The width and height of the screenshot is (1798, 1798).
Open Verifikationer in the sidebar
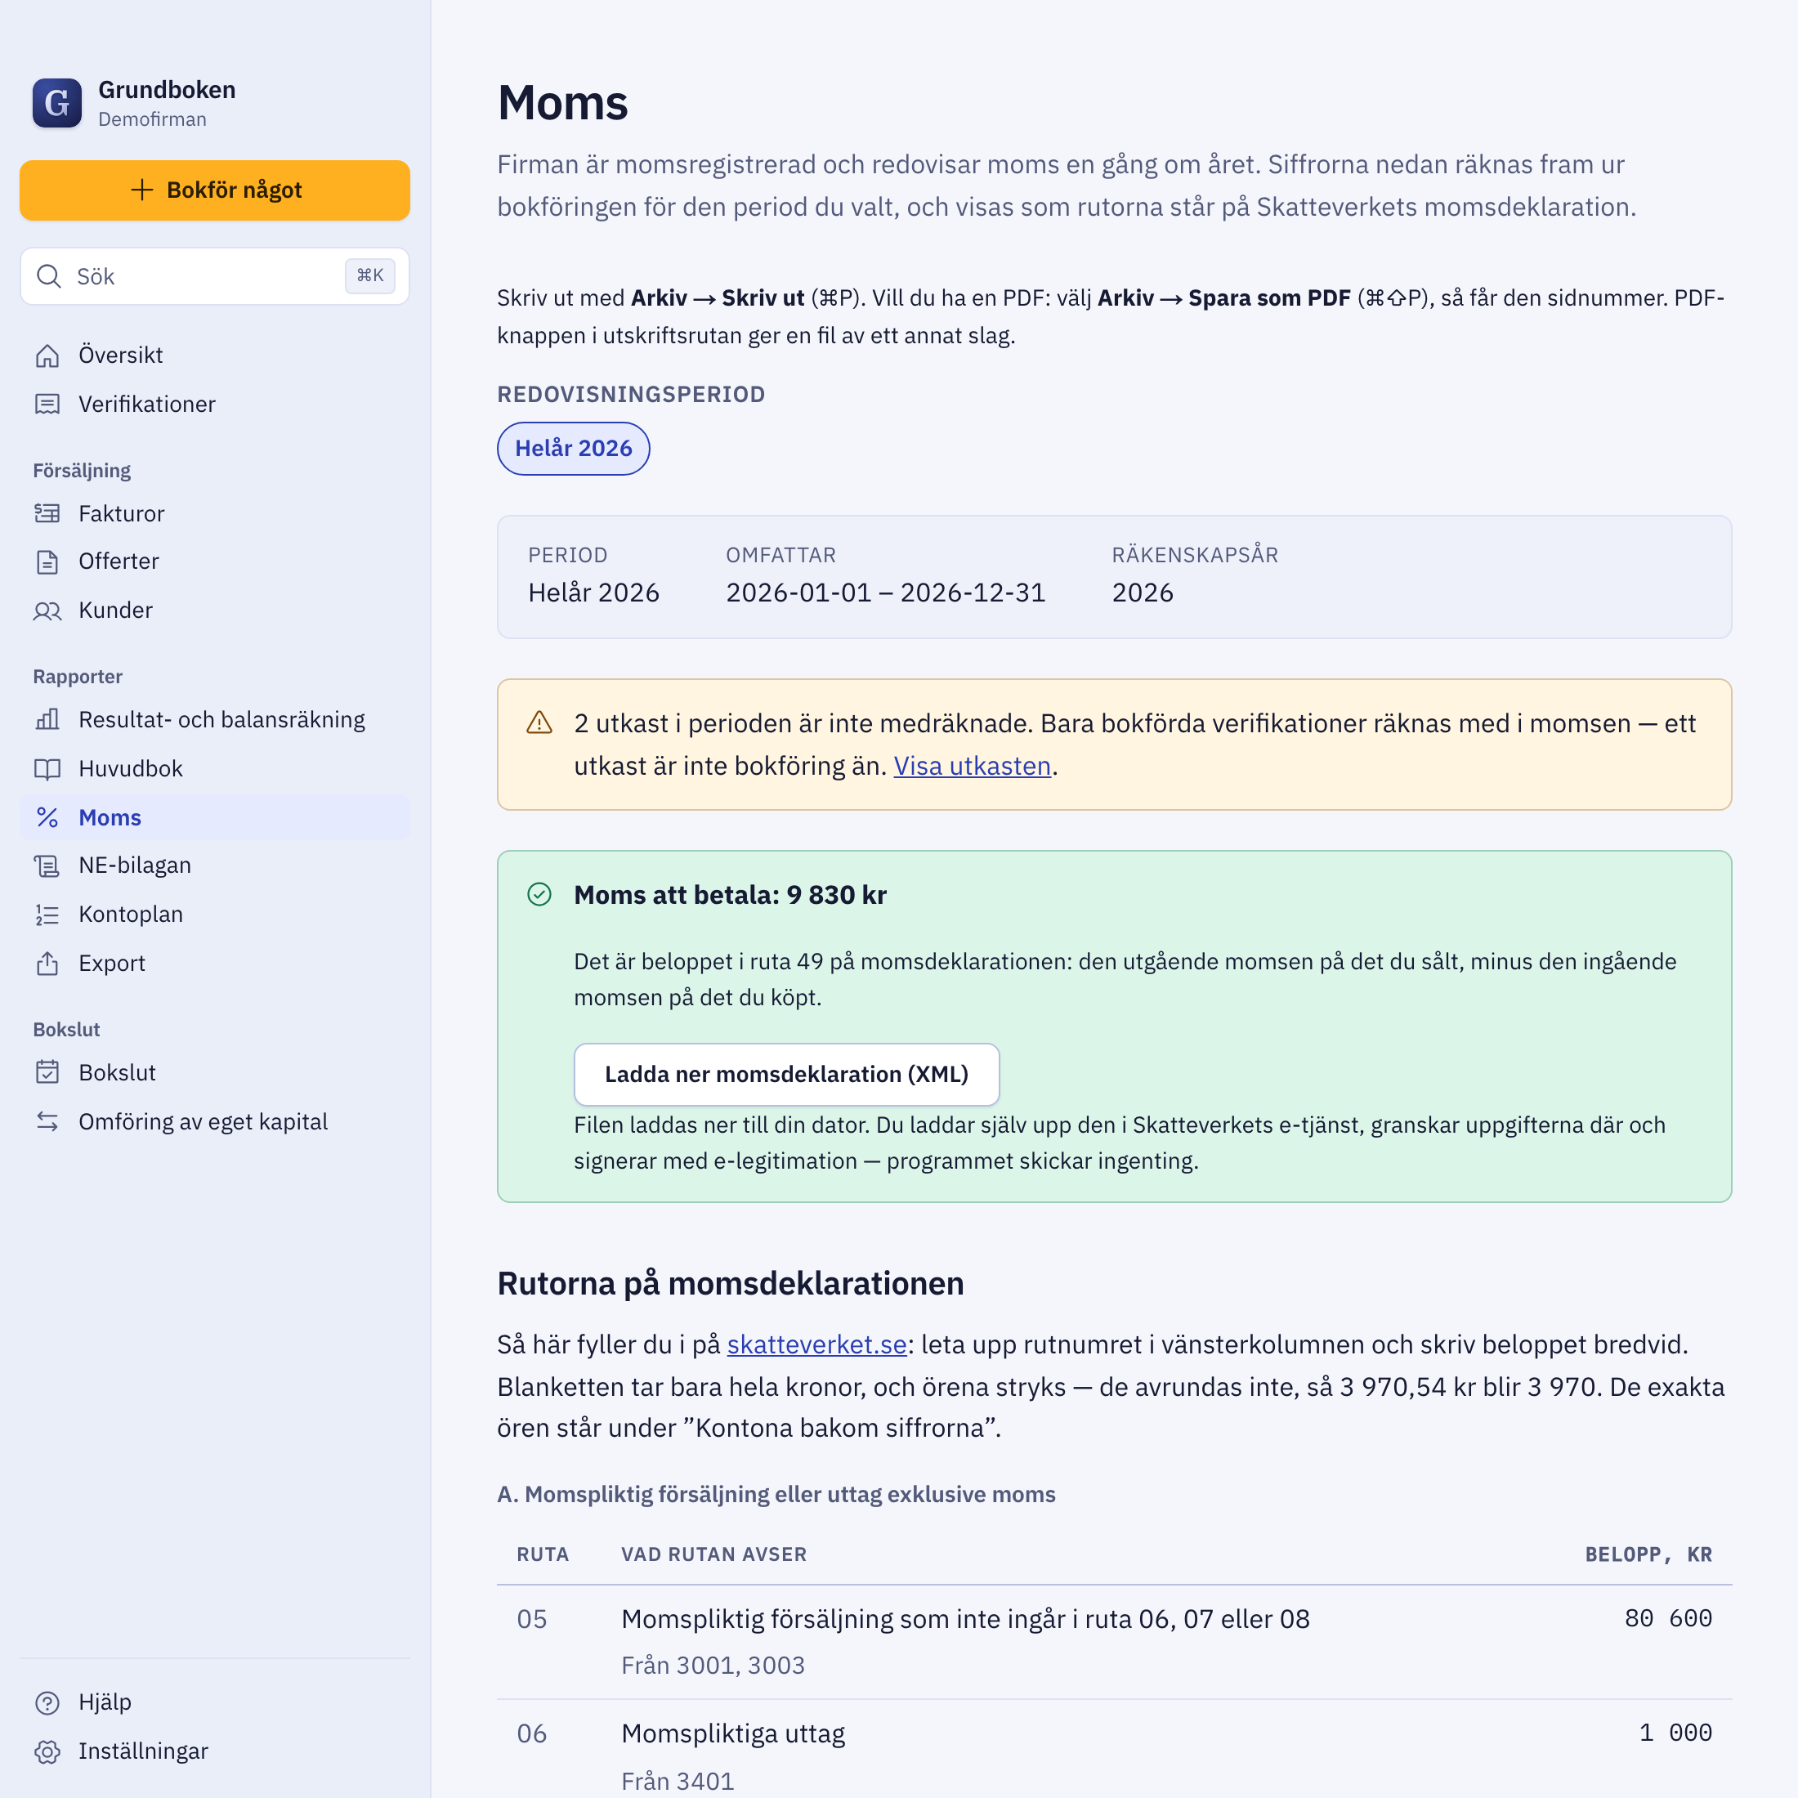[x=215, y=404]
